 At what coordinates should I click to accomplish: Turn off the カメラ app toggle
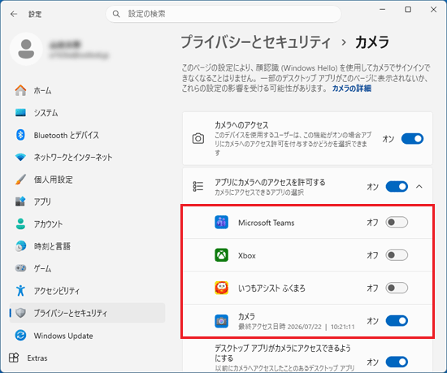point(397,321)
